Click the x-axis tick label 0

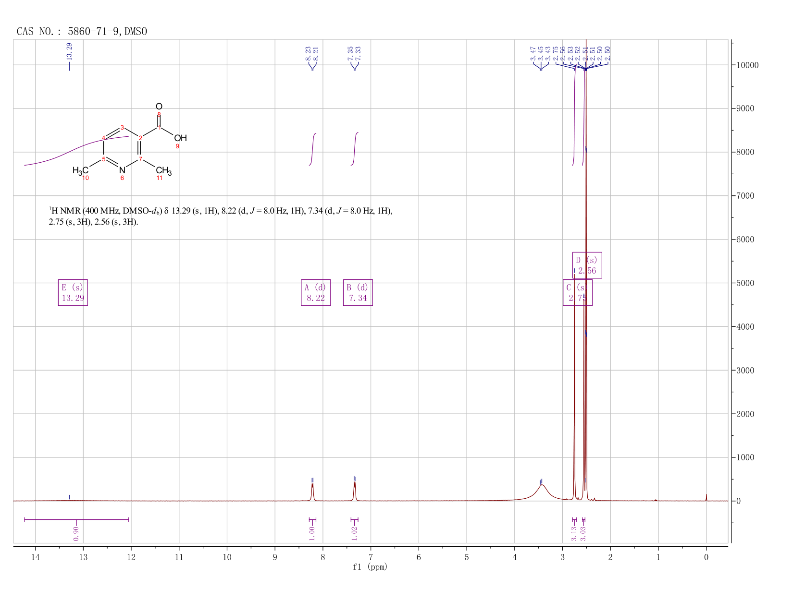click(x=706, y=557)
